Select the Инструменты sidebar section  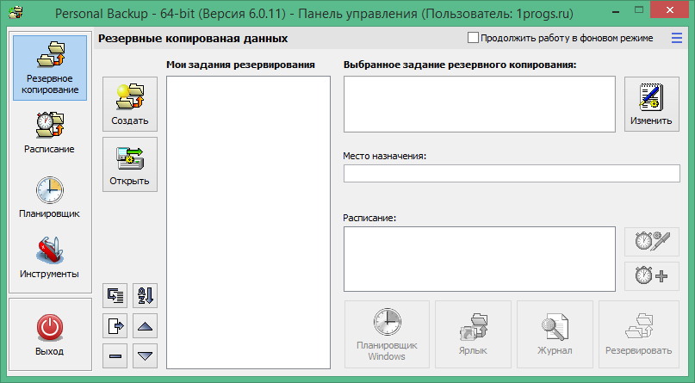pos(49,257)
